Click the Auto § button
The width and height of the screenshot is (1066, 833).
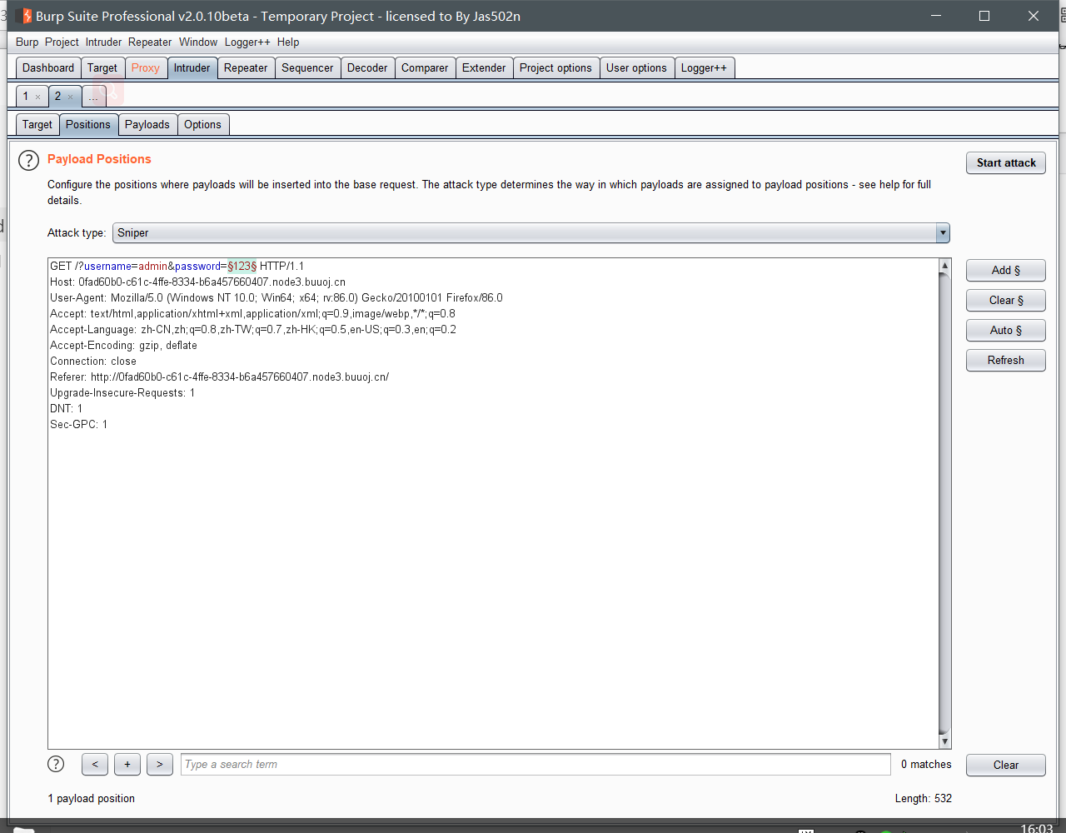click(1005, 331)
